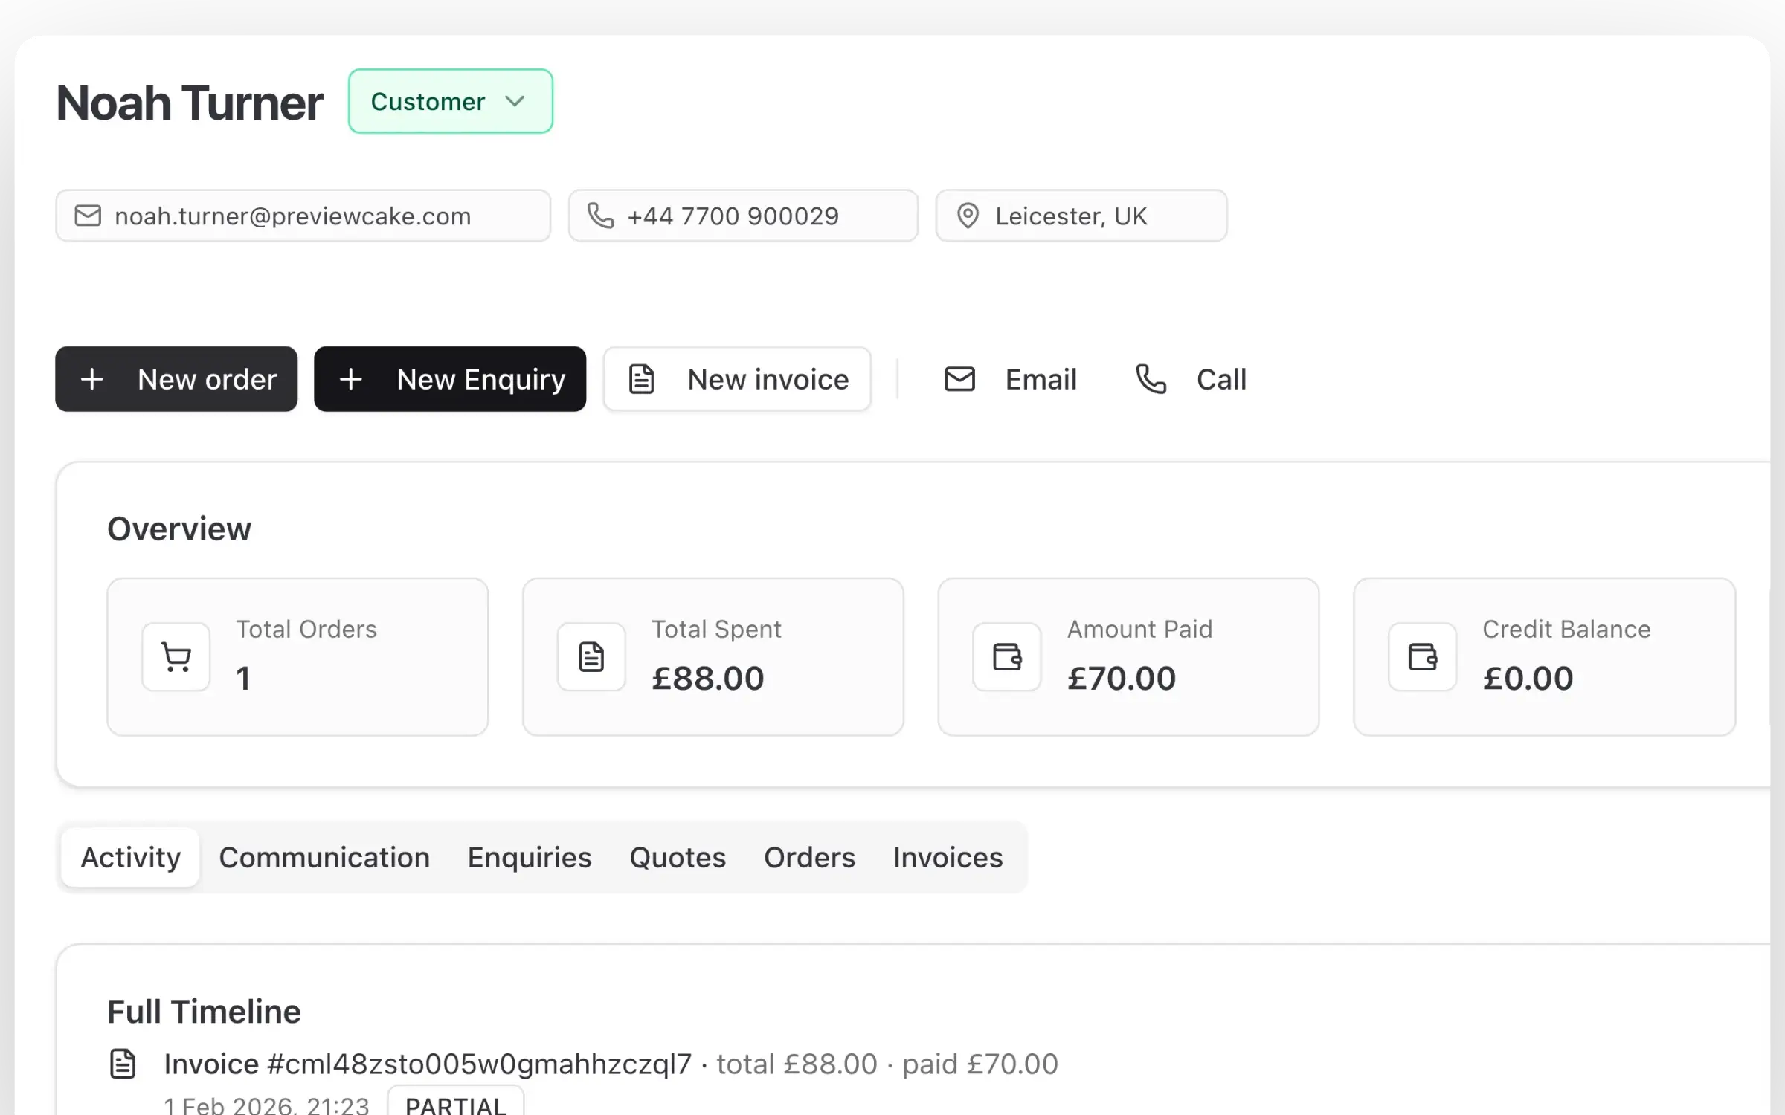Click the New invoice button
This screenshot has height=1115, width=1785.
point(737,379)
